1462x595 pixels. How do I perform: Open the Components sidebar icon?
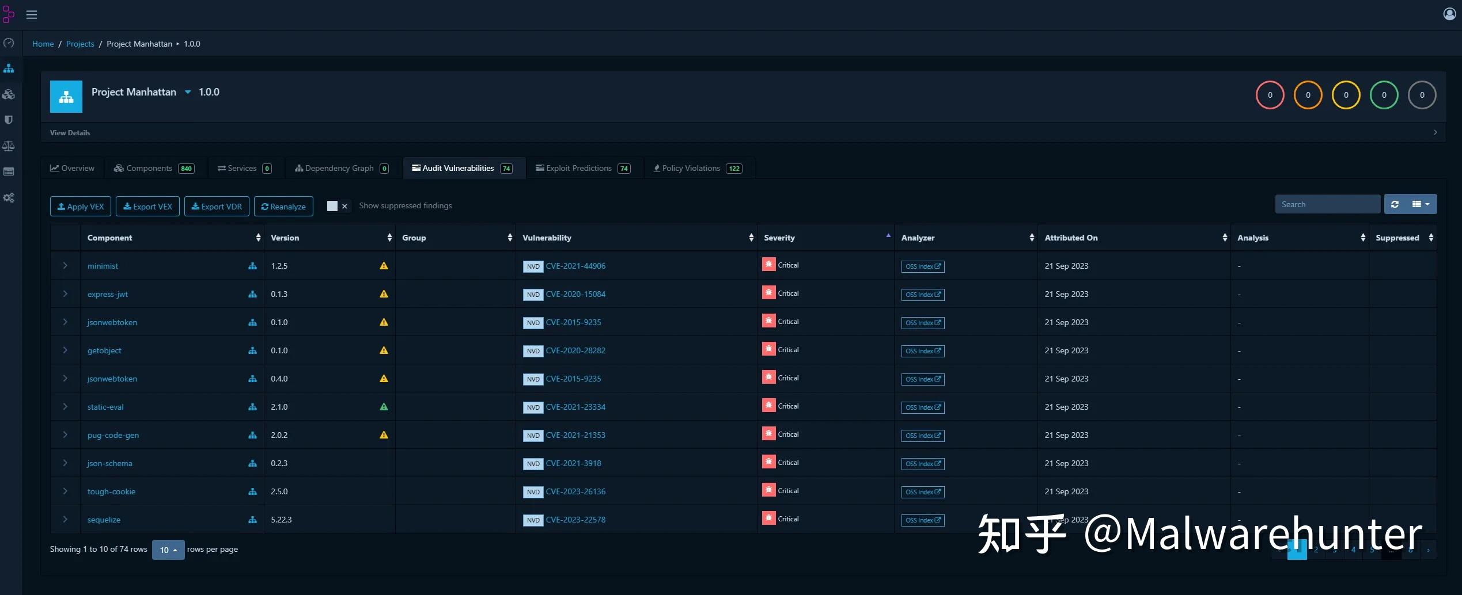point(9,94)
